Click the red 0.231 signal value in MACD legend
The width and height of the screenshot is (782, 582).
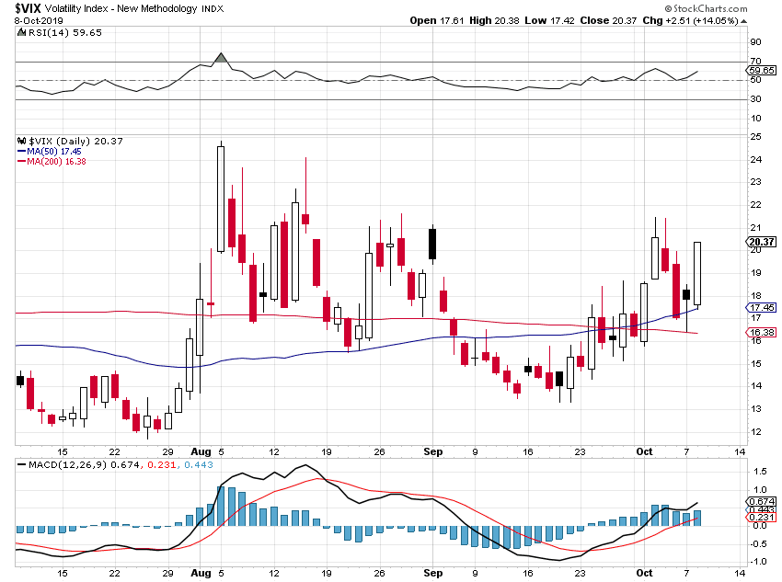[x=162, y=464]
